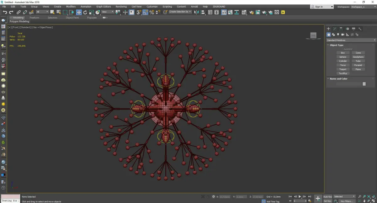Open the Utilities panel wrench icon
377x203 pixels.
coord(360,29)
